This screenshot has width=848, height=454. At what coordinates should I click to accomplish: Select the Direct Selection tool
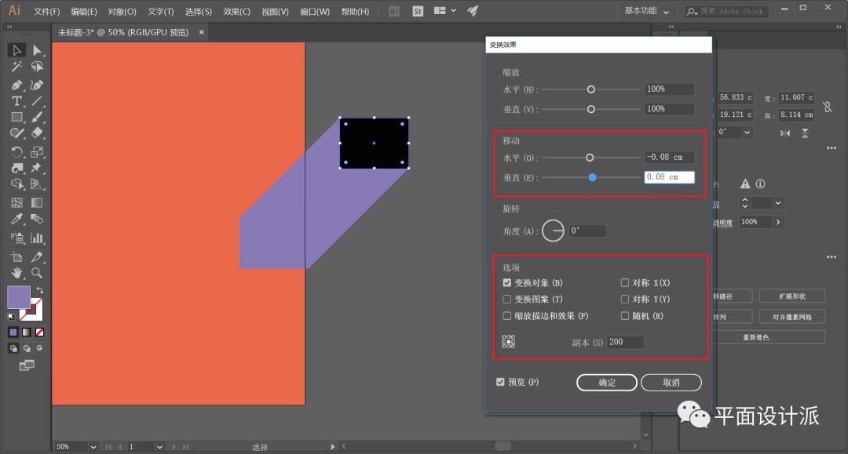(37, 51)
